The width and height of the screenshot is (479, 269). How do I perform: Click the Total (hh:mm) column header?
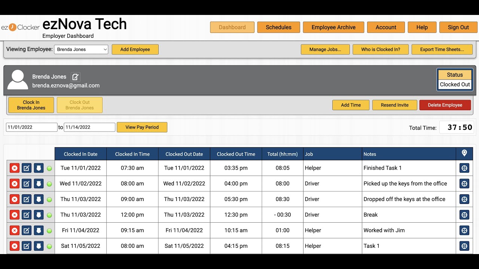coord(283,154)
